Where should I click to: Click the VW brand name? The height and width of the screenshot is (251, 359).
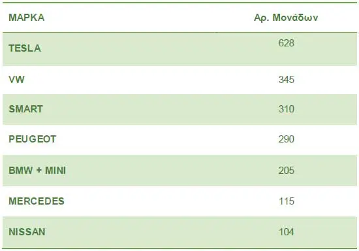pyautogui.click(x=16, y=80)
